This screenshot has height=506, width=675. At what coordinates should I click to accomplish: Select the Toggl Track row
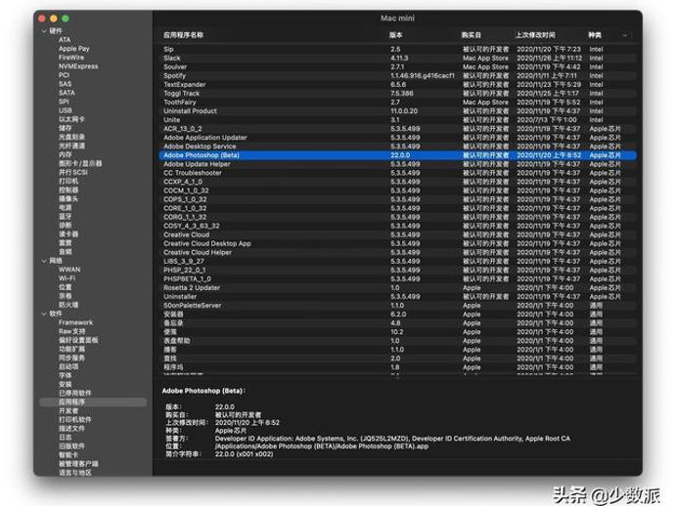[x=398, y=94]
